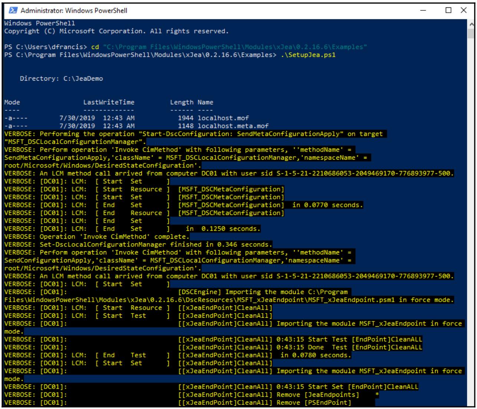
Task: Close the Administrator PowerShell window
Action: [464, 10]
